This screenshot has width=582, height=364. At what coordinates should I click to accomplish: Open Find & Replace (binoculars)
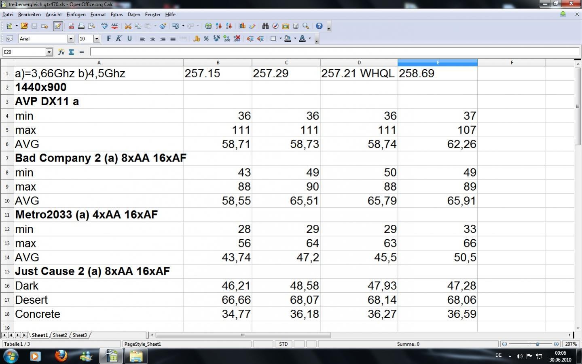click(265, 26)
